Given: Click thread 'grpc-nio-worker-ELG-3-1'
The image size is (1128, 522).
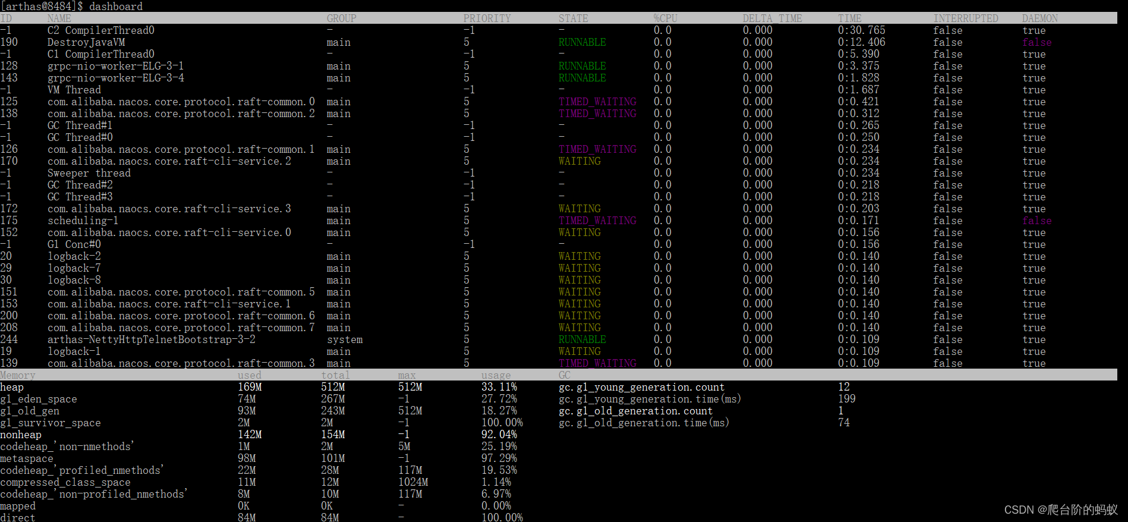Looking at the screenshot, I should coord(116,66).
